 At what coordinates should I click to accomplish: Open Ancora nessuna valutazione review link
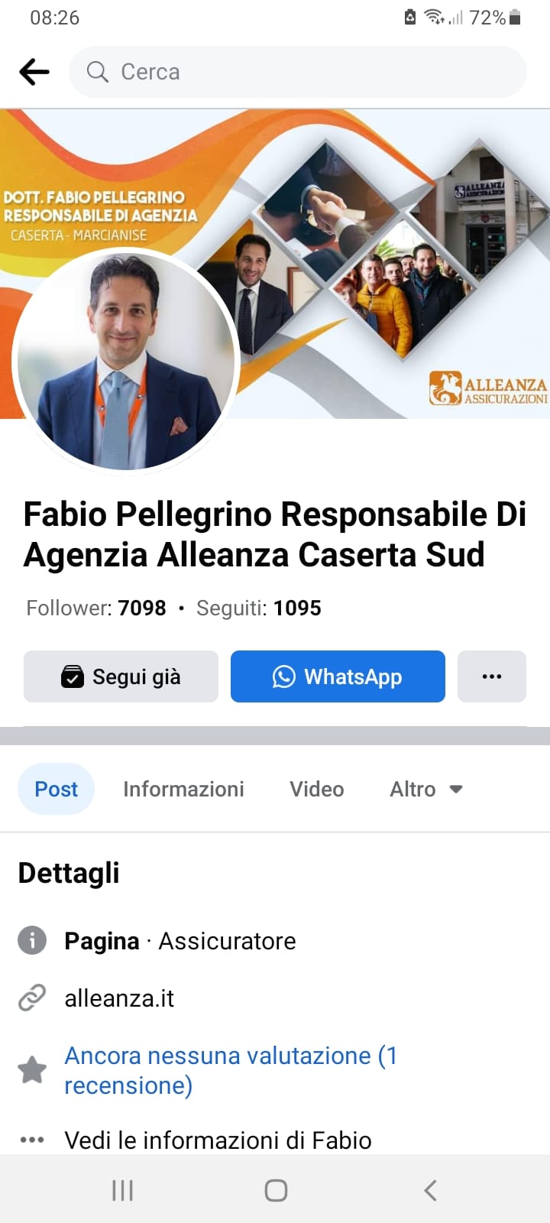tap(231, 1070)
